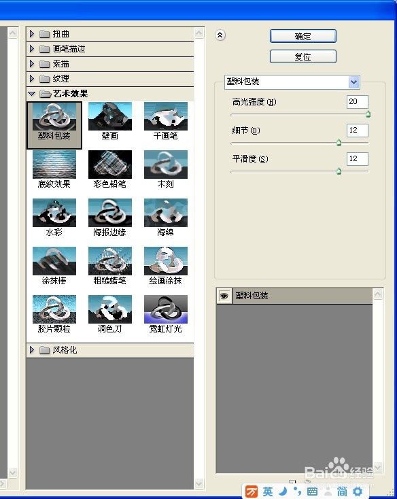Click the orange input method logo icon

coord(252,492)
